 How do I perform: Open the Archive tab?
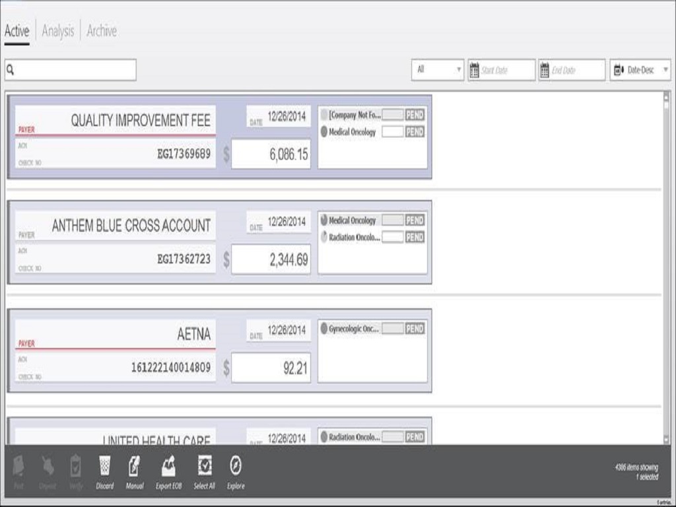(x=102, y=31)
